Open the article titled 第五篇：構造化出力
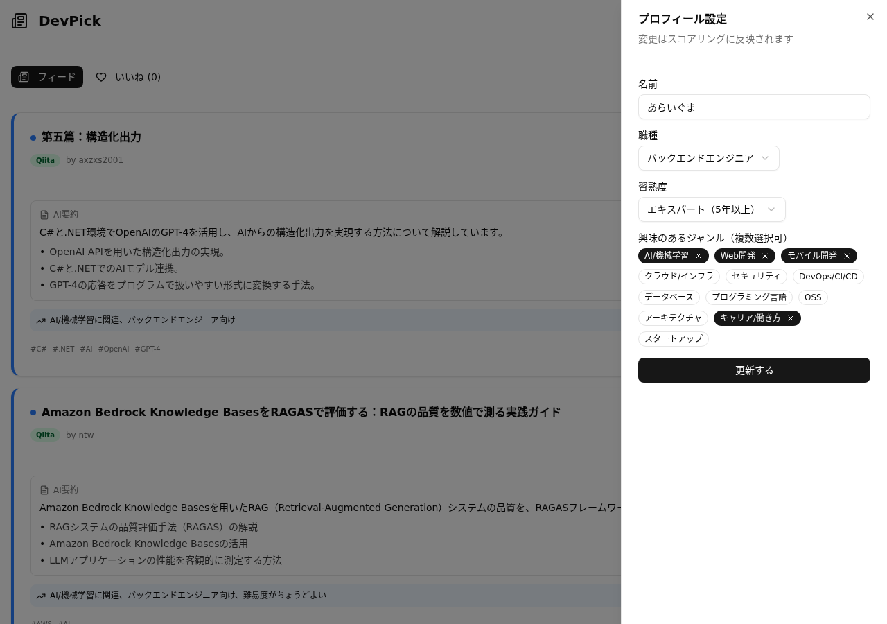Screen dimensions: 887x624 point(91,137)
